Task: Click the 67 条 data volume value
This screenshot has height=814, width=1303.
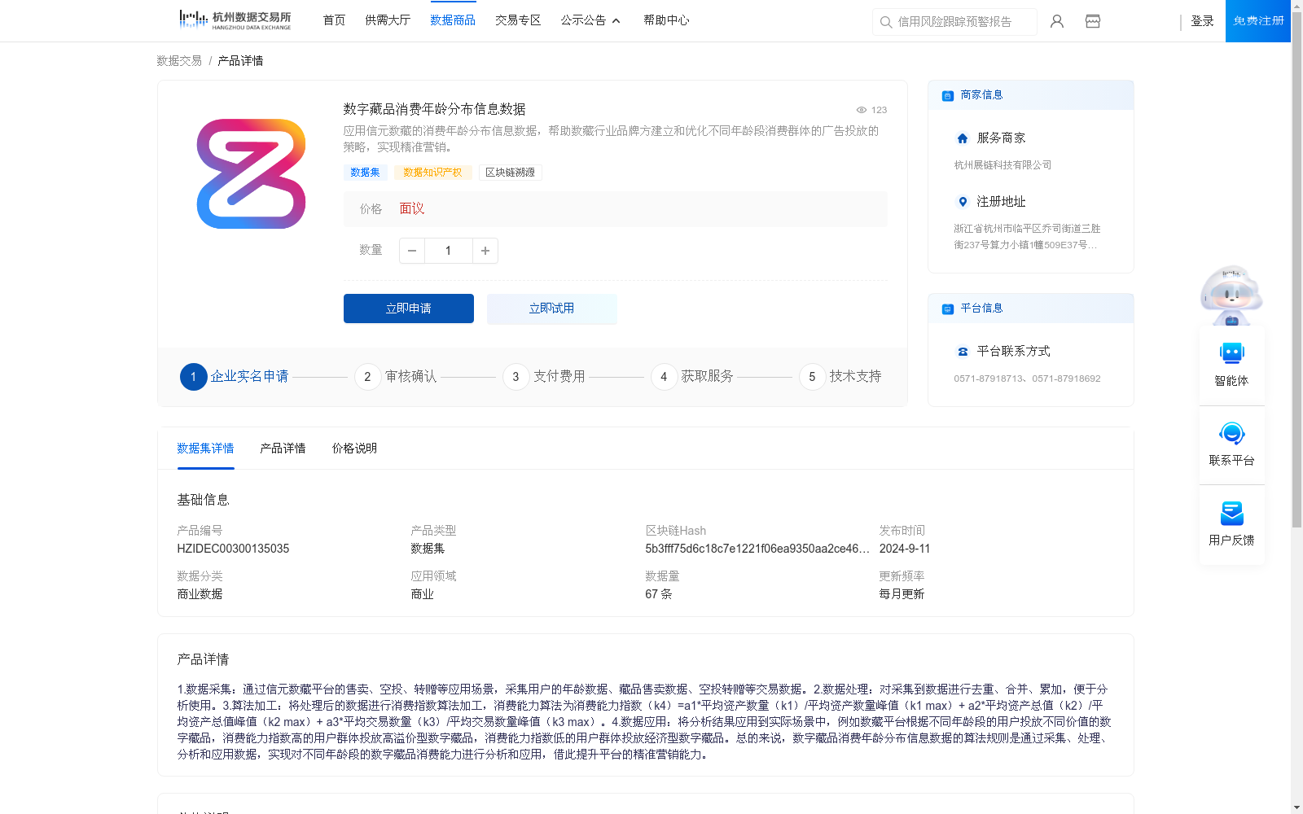Action: click(659, 594)
